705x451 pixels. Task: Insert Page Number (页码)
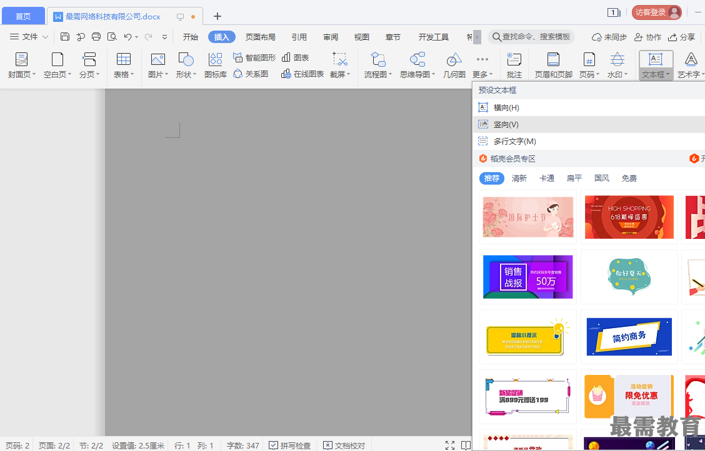tap(589, 65)
